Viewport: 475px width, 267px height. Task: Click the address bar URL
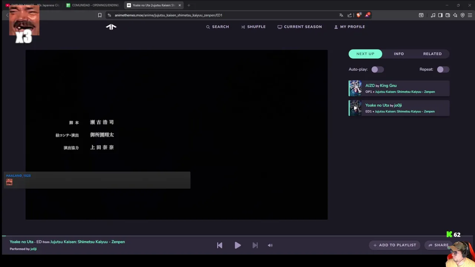pyautogui.click(x=168, y=15)
